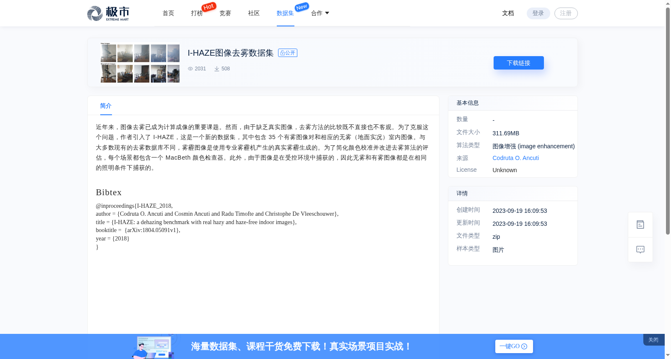This screenshot has height=359, width=671.
Task: Click the 公开 public tag badge
Action: point(288,53)
